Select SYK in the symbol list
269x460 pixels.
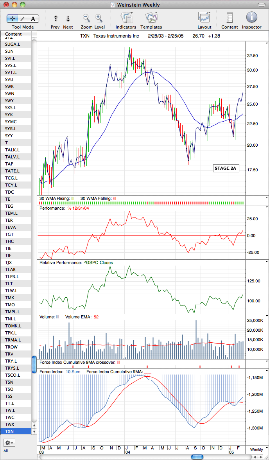pyautogui.click(x=16, y=114)
